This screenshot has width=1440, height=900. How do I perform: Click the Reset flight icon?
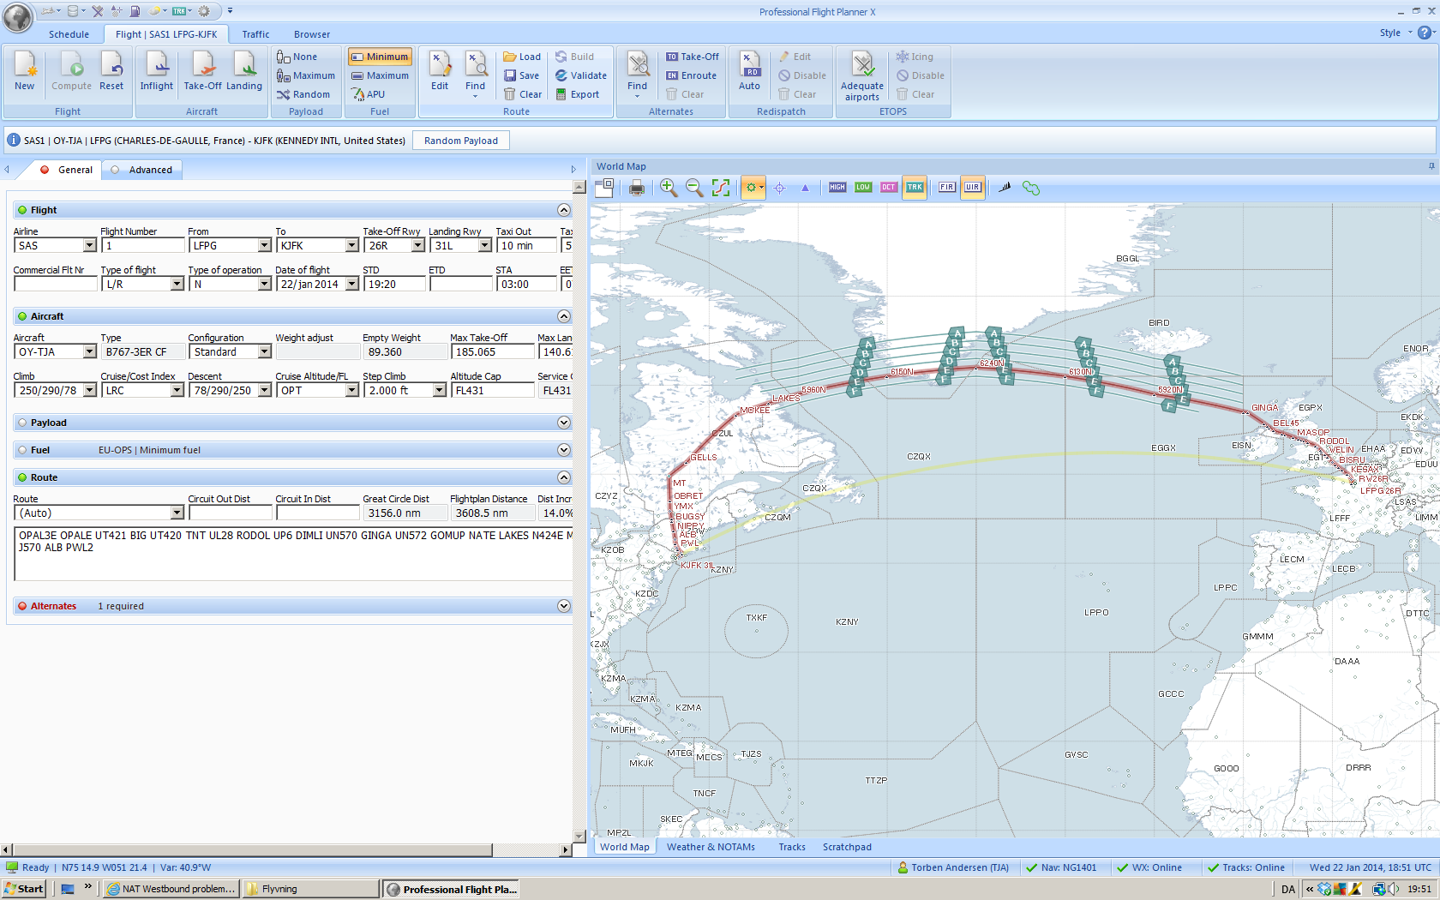111,71
